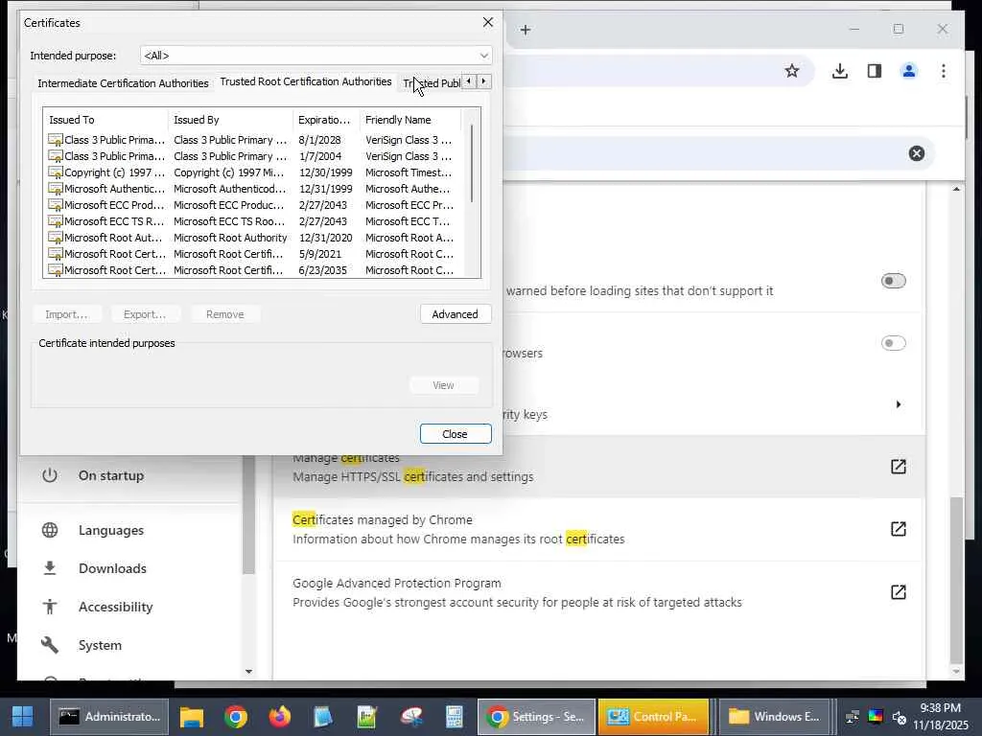Open Chrome profile avatar icon
Viewport: 982px width, 736px height.
909,71
